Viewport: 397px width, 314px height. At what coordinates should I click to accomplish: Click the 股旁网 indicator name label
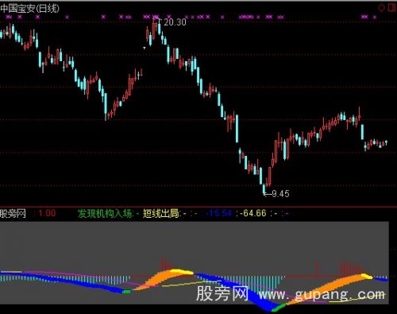click(13, 213)
